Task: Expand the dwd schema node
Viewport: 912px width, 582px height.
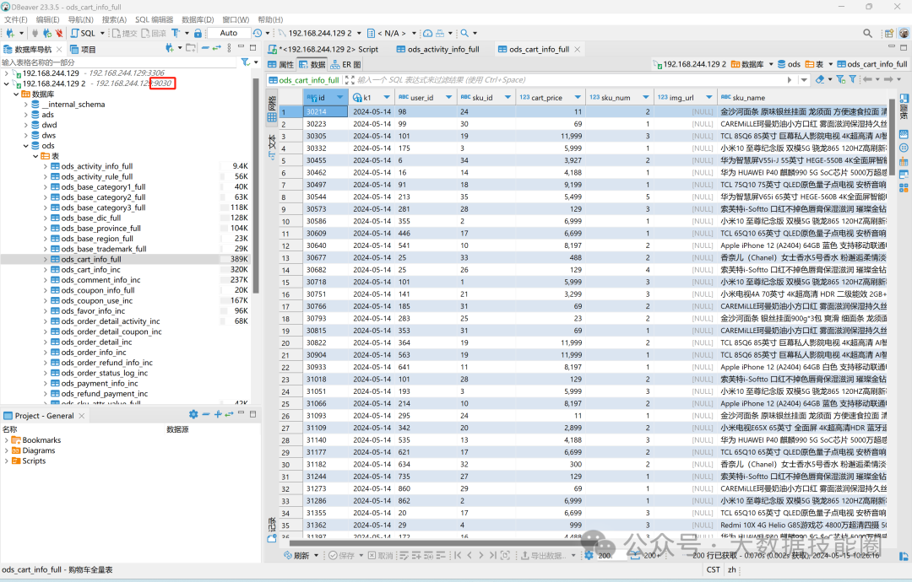Action: tap(25, 125)
